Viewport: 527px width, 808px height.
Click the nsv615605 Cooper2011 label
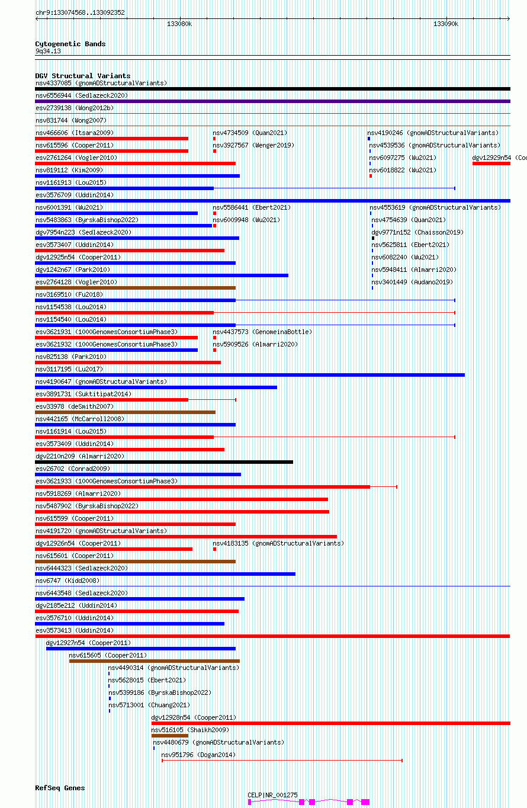[x=108, y=655]
